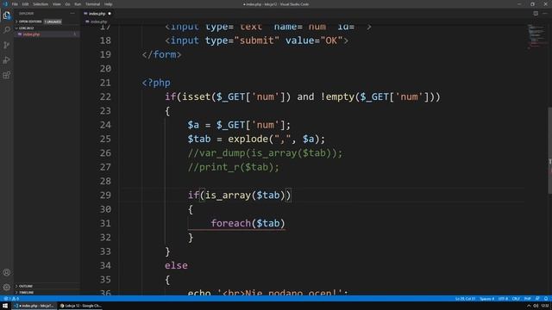
Task: Show hidden system tray icons
Action: click(x=529, y=306)
